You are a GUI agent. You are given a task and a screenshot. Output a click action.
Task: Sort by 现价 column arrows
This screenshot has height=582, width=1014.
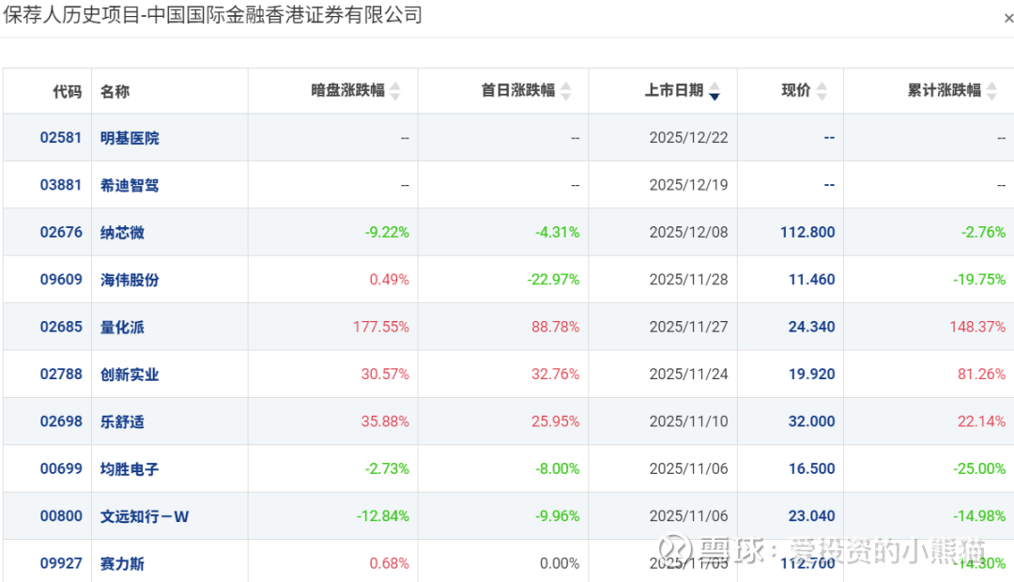pyautogui.click(x=822, y=91)
